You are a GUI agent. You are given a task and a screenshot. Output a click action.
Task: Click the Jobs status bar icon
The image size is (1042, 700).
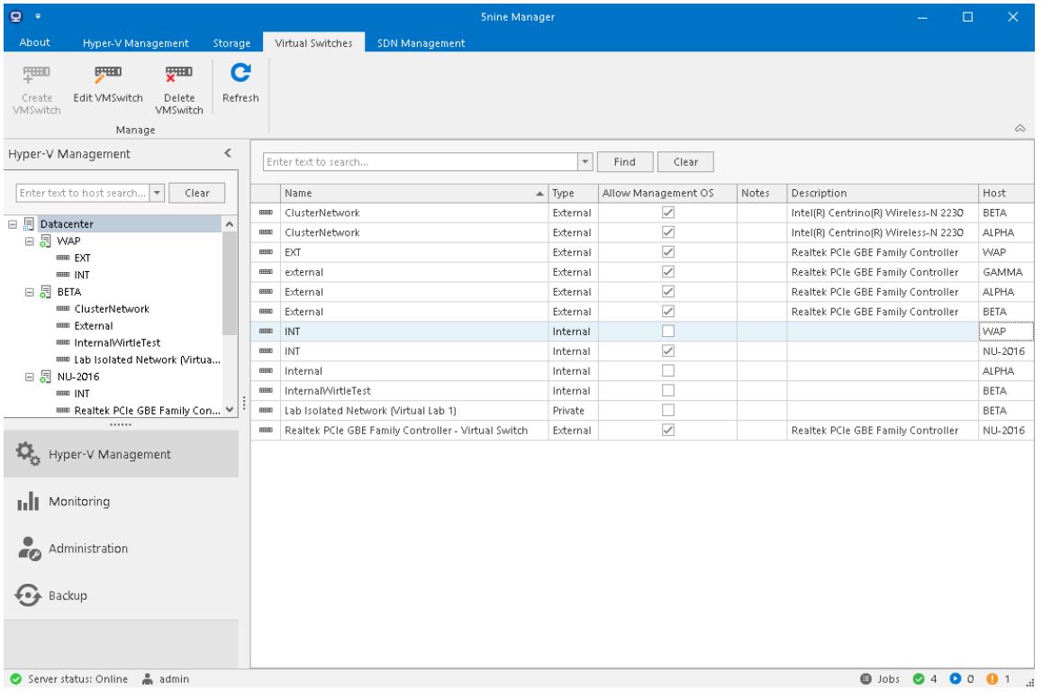[865, 679]
